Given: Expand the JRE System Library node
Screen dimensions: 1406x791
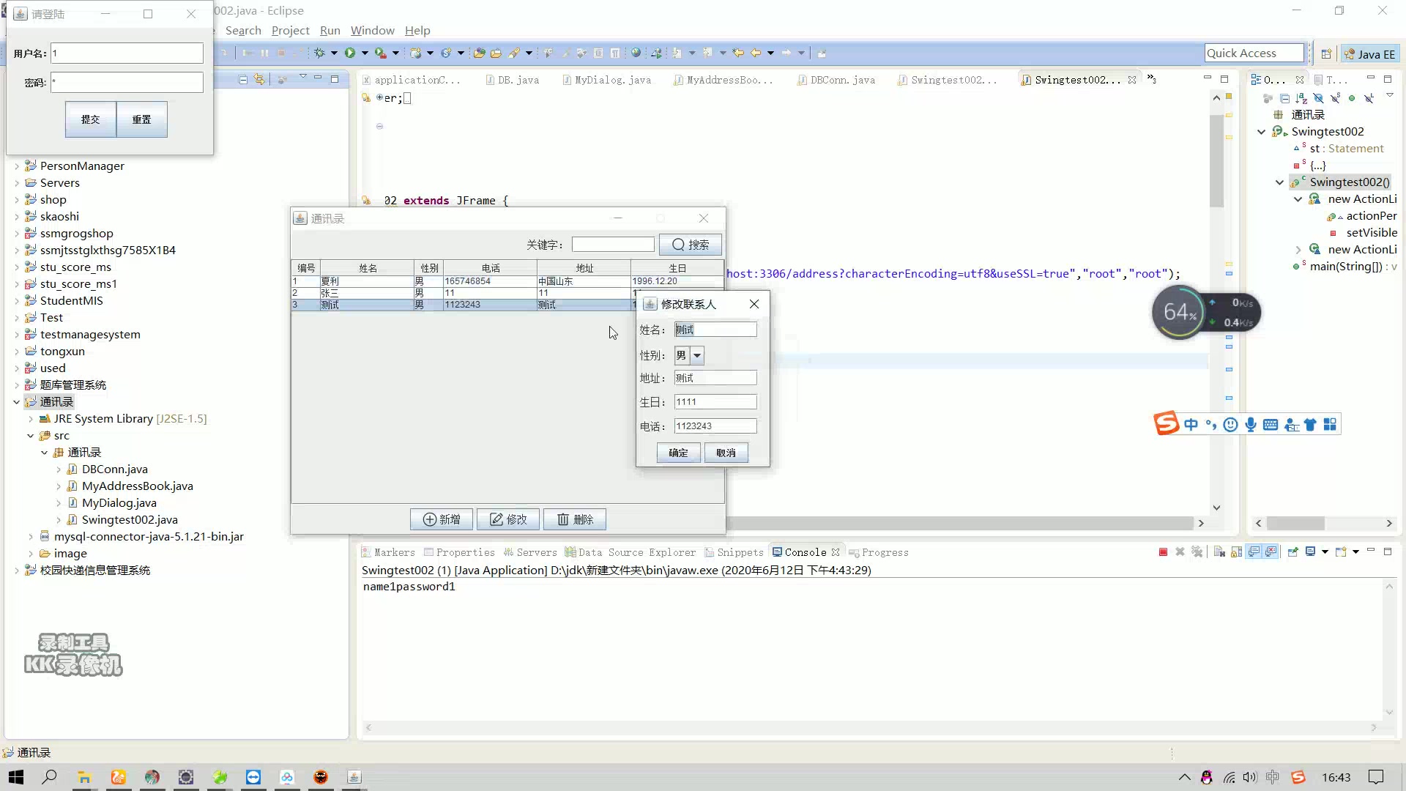Looking at the screenshot, I should click(x=31, y=419).
